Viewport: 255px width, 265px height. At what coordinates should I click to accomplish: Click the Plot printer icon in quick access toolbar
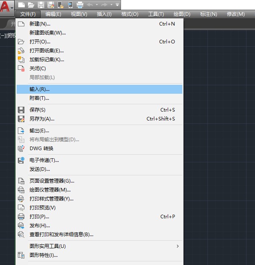pos(80,5)
